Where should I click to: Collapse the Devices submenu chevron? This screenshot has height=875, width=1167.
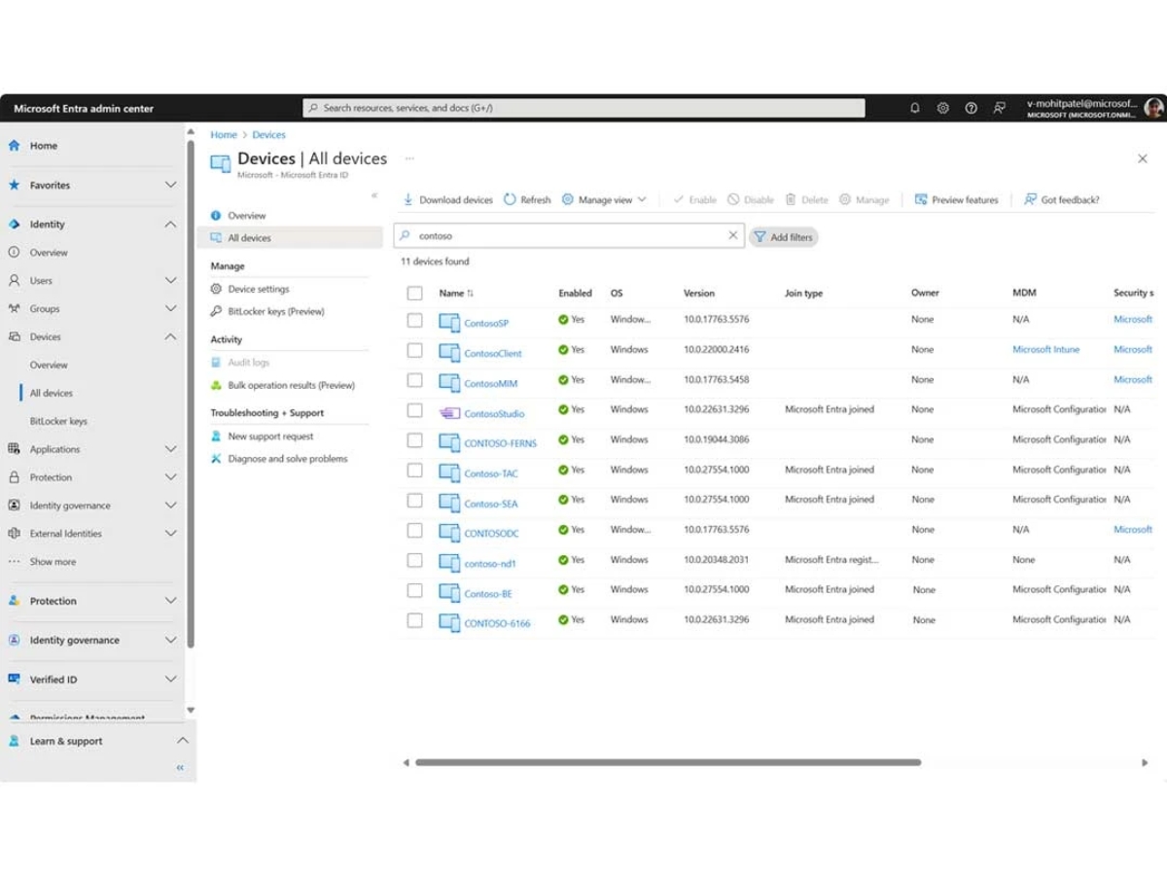tap(170, 336)
